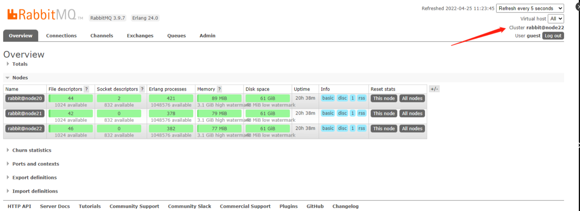Reset All nodes stats in rabbit@node21 row
Viewport: 580px width, 211px height.
click(412, 113)
